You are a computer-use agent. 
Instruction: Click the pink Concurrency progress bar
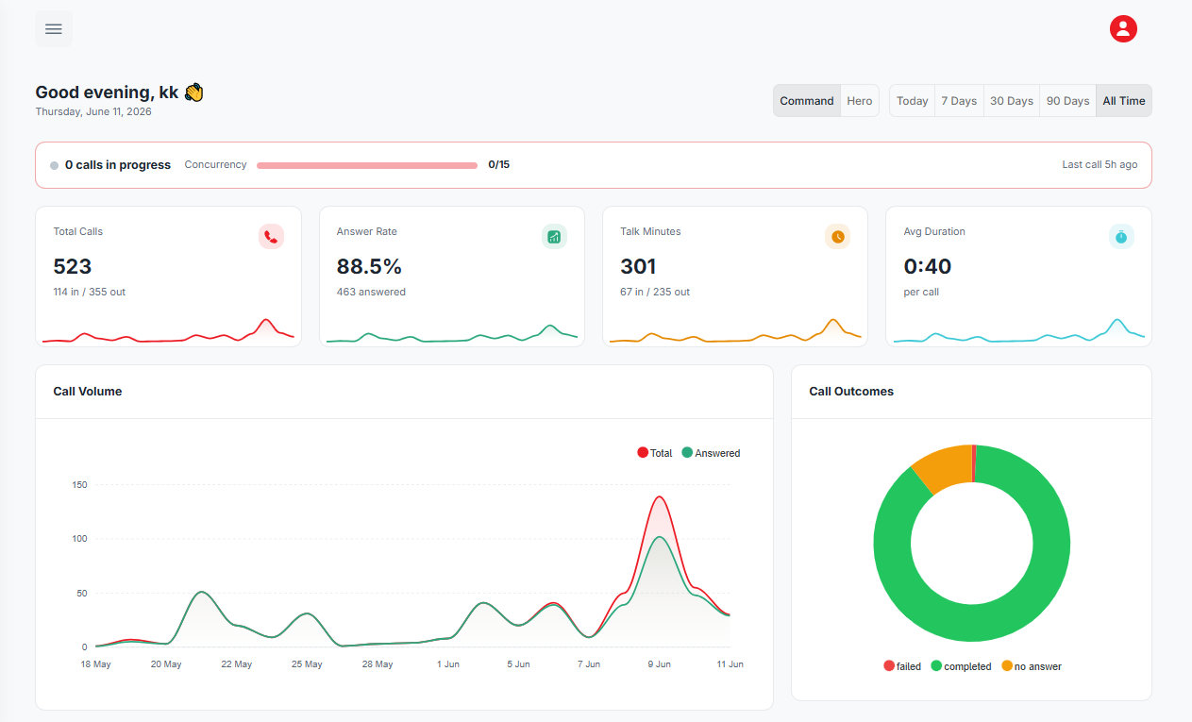pyautogui.click(x=367, y=165)
